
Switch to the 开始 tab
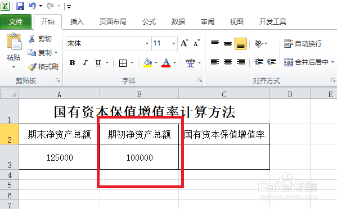tap(48, 22)
